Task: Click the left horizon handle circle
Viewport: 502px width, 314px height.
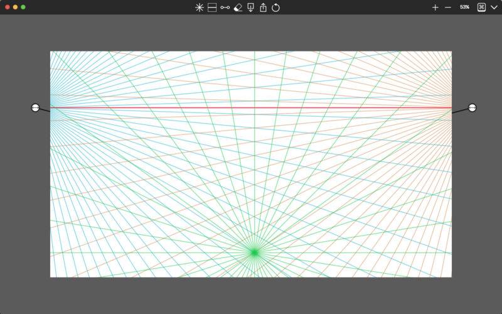Action: pyautogui.click(x=35, y=107)
